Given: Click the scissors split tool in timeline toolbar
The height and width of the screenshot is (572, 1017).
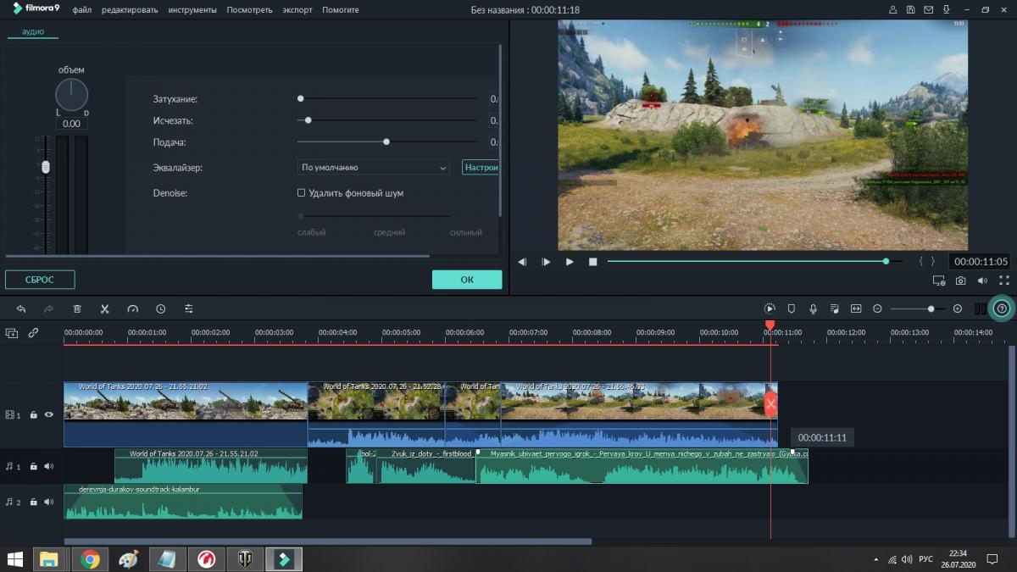Looking at the screenshot, I should click(x=105, y=309).
